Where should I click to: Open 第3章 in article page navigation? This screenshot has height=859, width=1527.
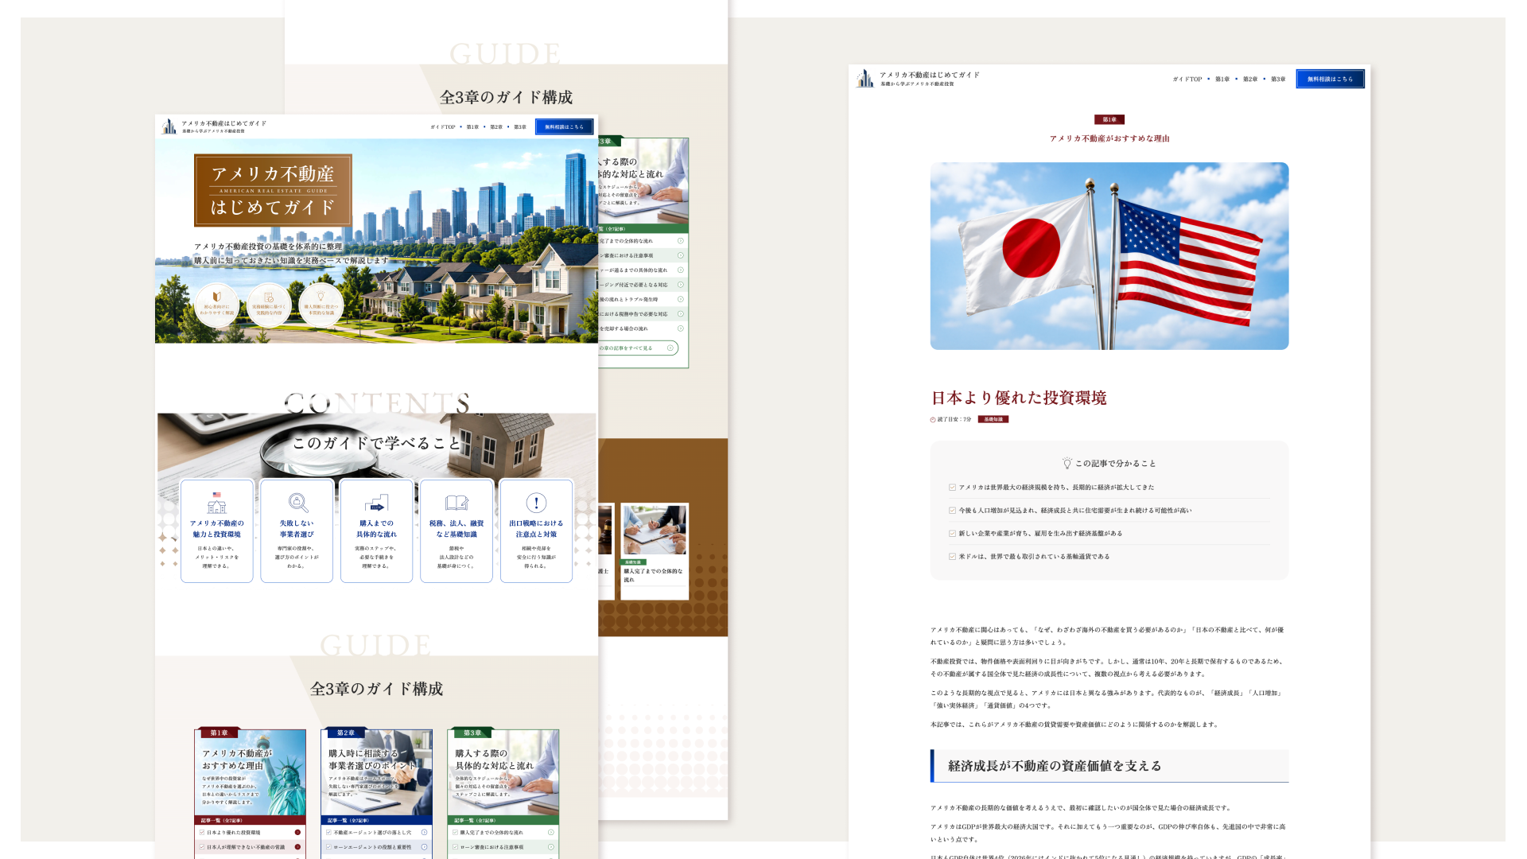tap(1278, 80)
